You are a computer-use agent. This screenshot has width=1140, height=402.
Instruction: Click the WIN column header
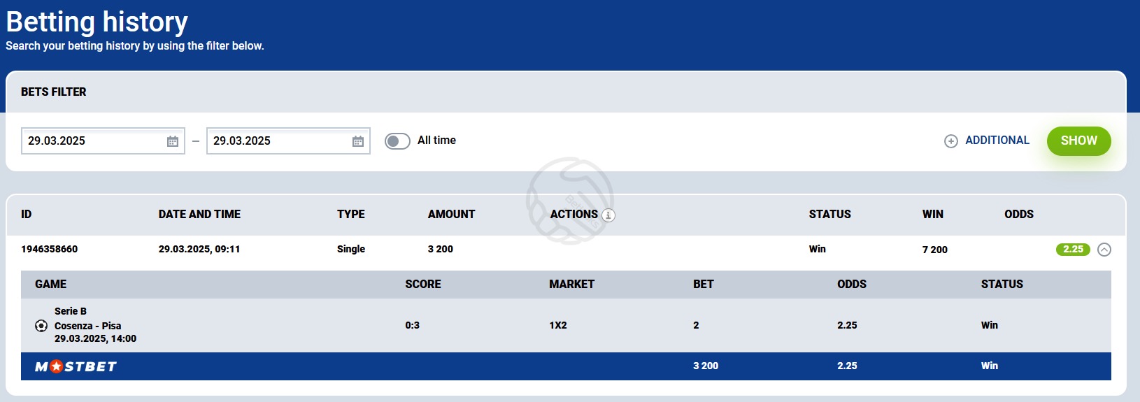[933, 215]
